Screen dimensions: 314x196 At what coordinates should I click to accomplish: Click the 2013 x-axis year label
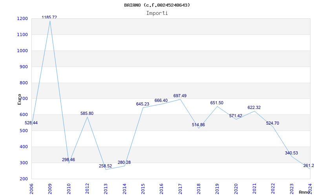106,189
